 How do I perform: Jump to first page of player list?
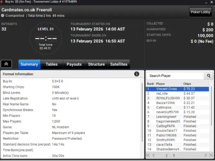click(148, 155)
